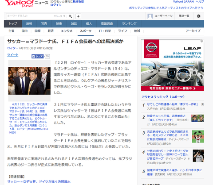213x185 pixels.
Task: Open 購読一覧
Action: (x=184, y=16)
